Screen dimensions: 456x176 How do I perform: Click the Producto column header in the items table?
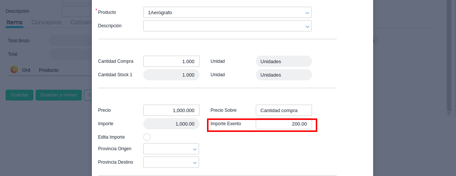coord(49,70)
